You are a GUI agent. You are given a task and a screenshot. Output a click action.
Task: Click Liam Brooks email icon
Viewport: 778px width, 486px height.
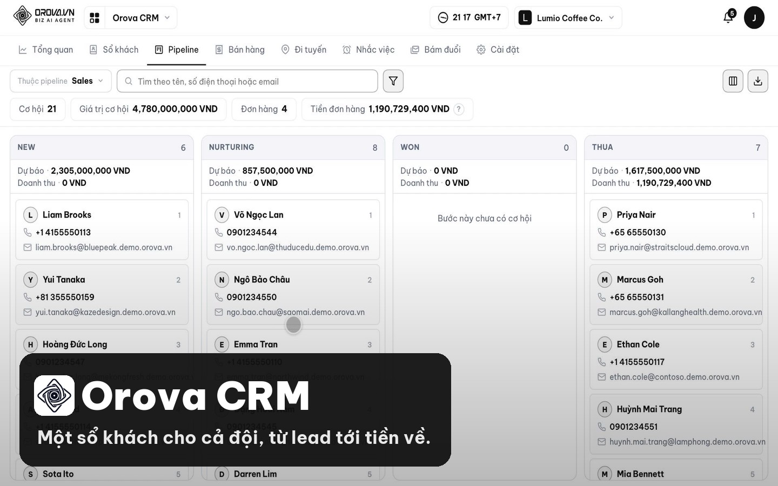[x=28, y=247]
